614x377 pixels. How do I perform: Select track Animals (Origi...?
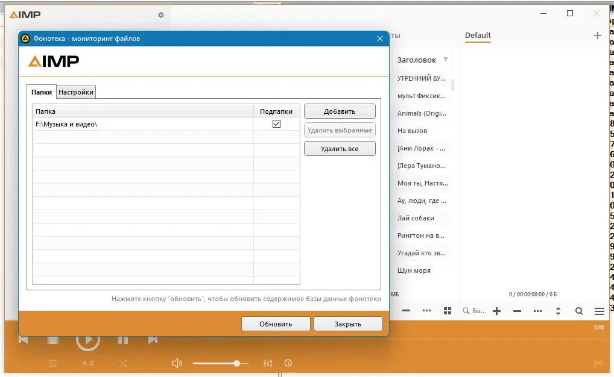coord(422,113)
